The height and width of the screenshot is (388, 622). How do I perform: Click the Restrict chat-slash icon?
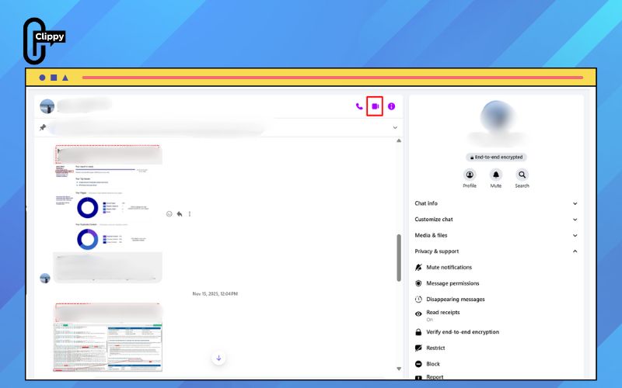[x=418, y=348]
